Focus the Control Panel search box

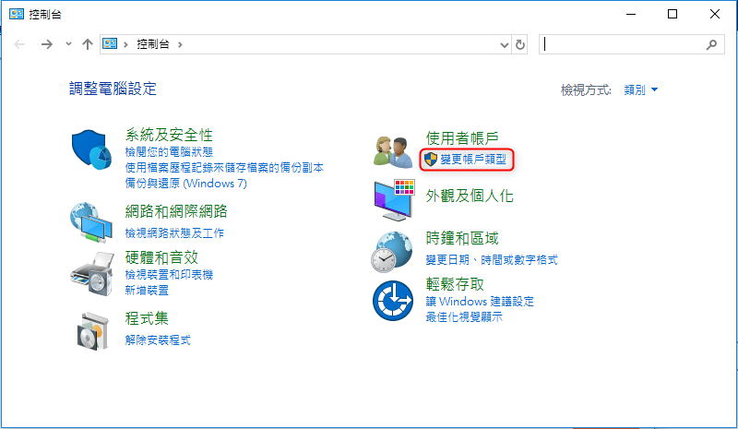tap(623, 44)
